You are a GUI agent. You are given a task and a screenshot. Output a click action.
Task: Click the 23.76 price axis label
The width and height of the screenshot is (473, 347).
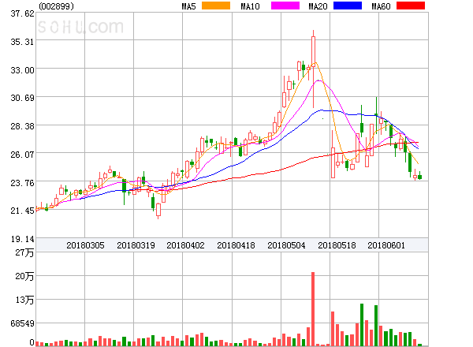(x=22, y=183)
